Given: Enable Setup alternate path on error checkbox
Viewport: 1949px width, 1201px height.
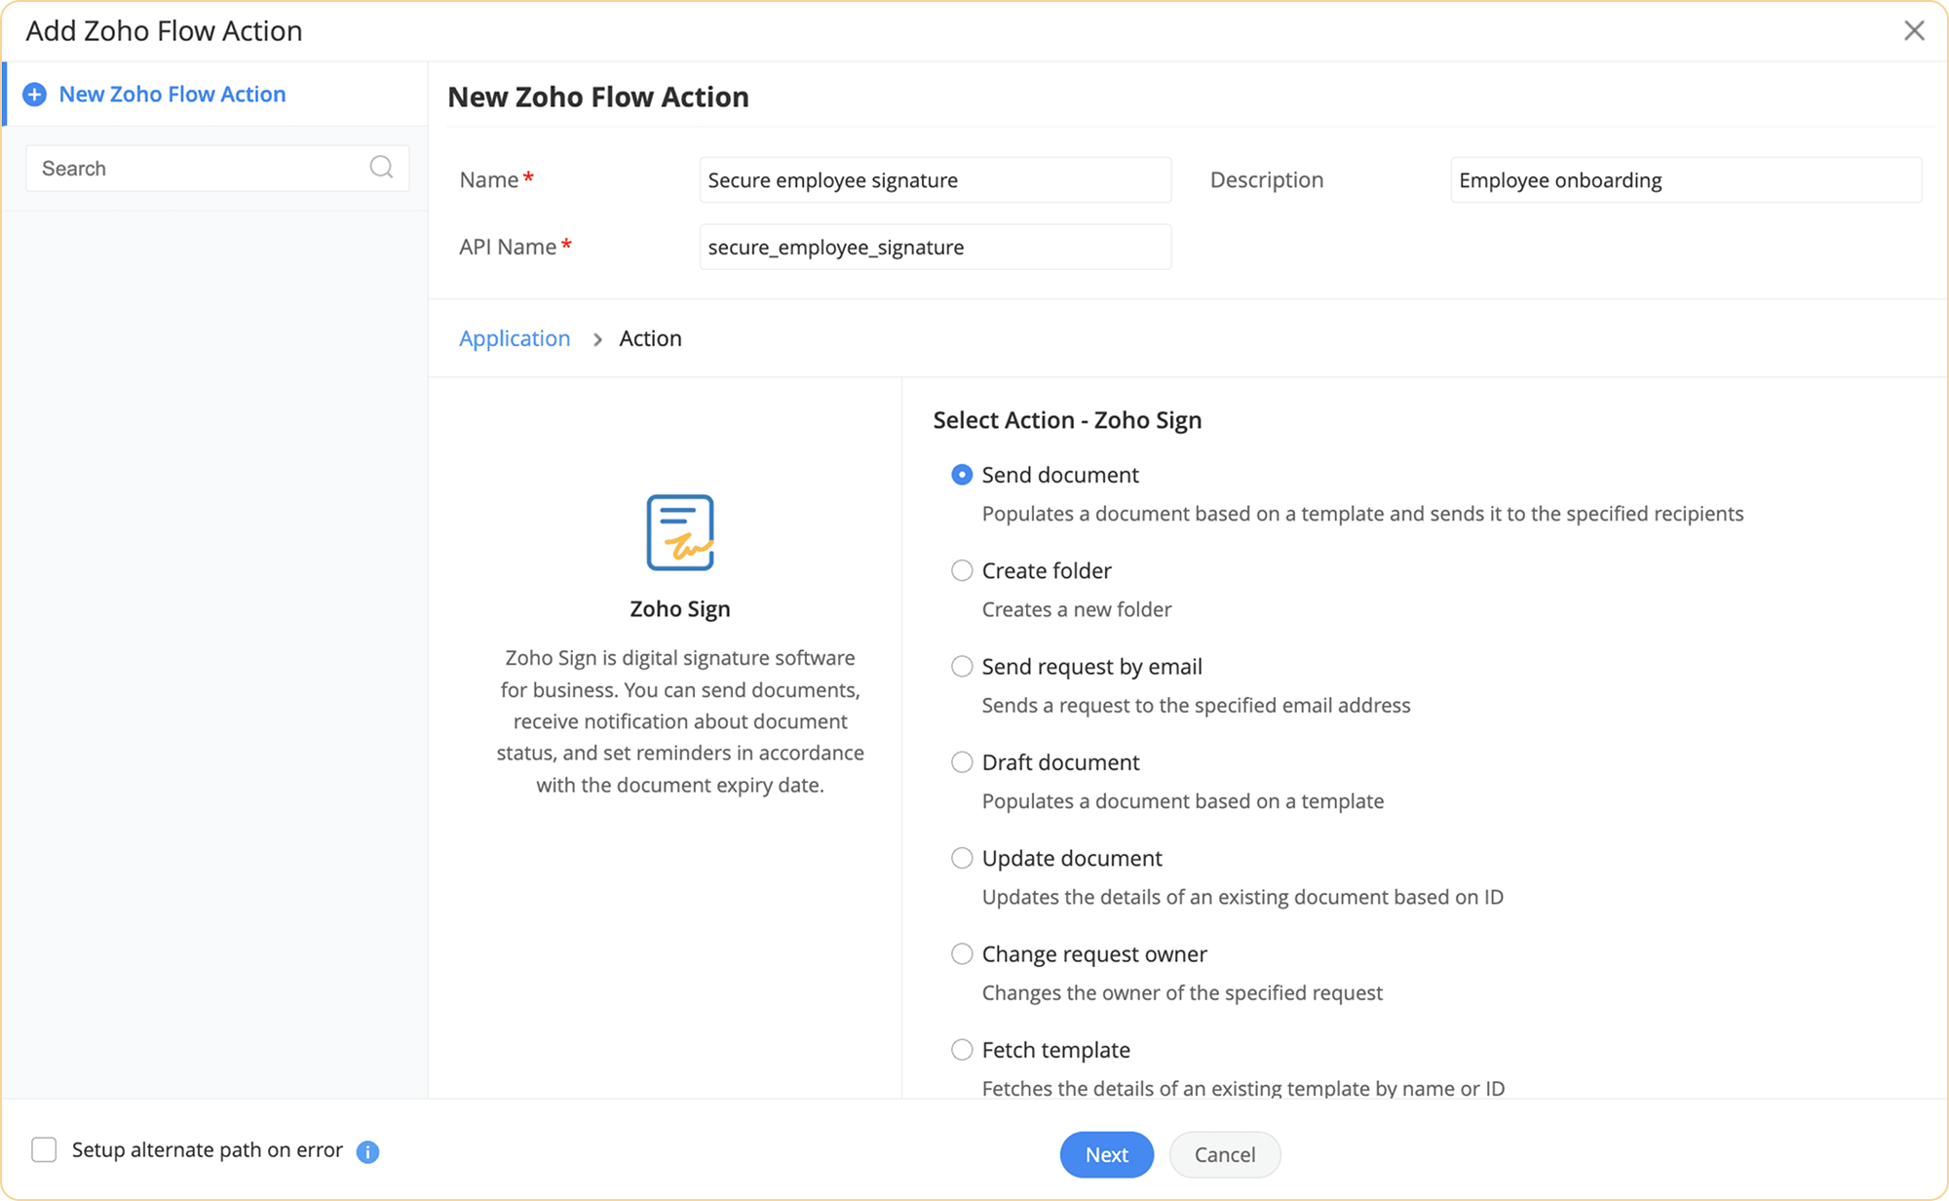Looking at the screenshot, I should (44, 1150).
